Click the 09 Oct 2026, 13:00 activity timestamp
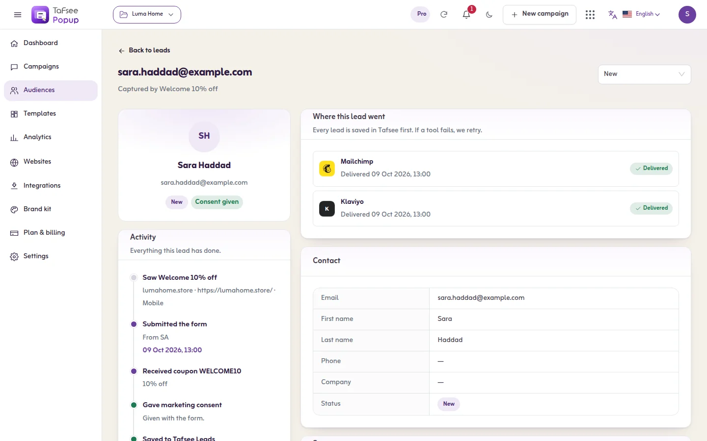 [172, 350]
